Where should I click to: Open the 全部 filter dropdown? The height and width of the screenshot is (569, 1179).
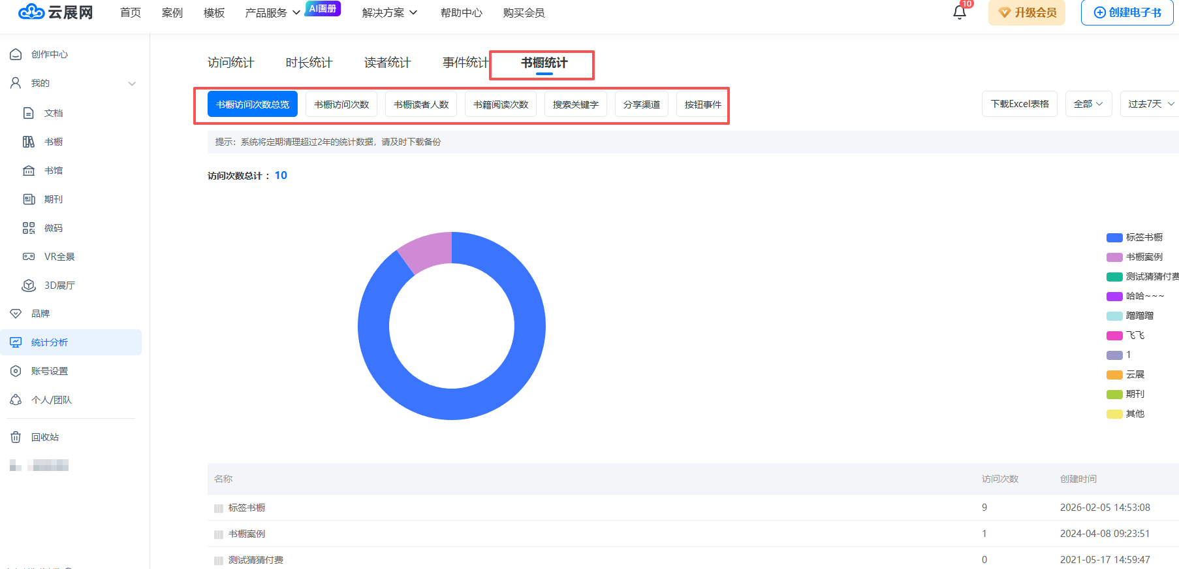pos(1088,104)
